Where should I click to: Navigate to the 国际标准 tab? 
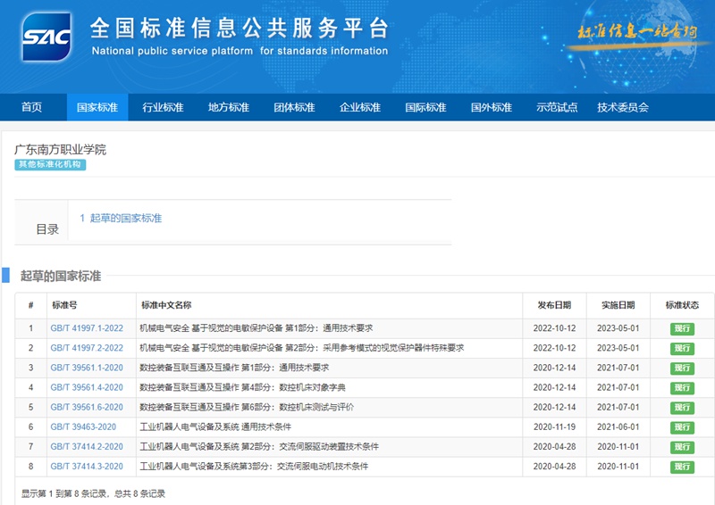(425, 107)
